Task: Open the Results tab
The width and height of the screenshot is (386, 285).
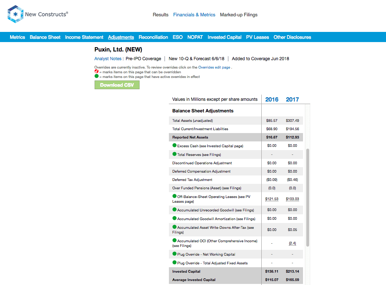Action: click(161, 15)
